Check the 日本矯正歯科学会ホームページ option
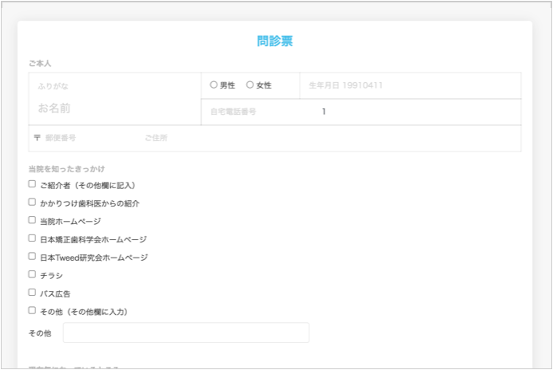 (32, 238)
